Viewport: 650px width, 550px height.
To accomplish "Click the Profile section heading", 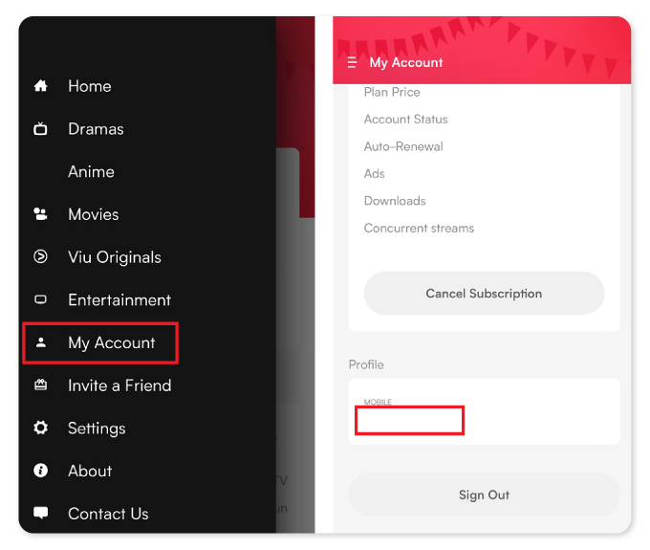I will tap(366, 364).
